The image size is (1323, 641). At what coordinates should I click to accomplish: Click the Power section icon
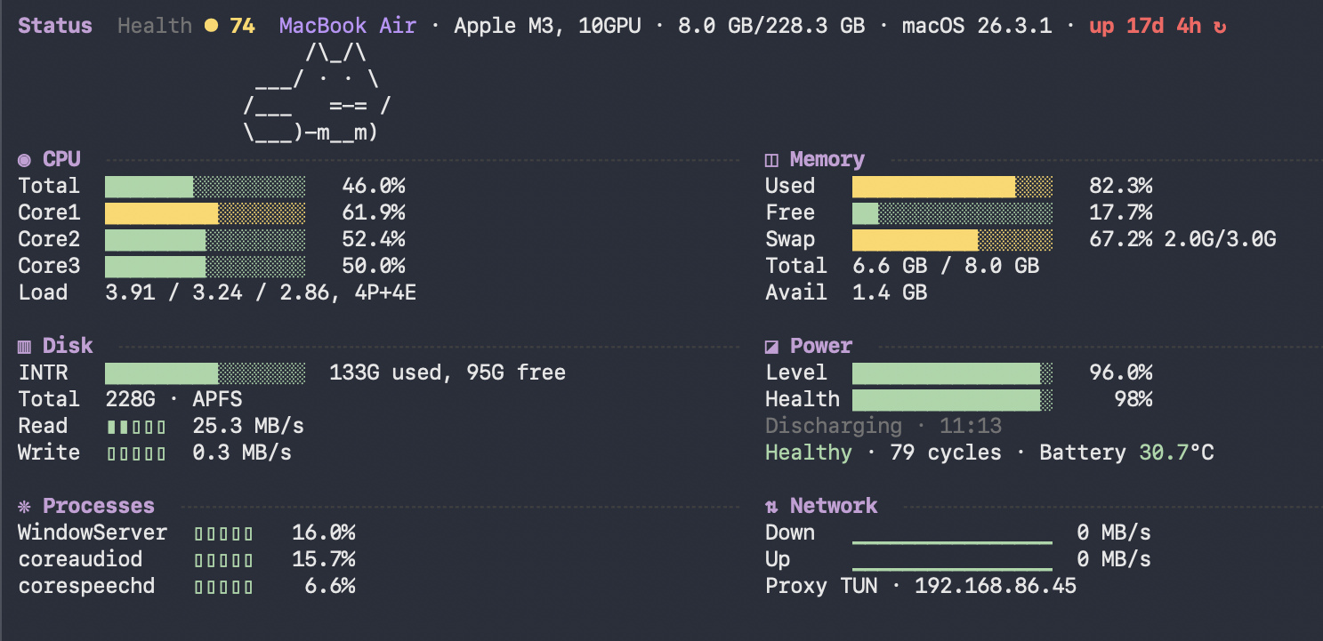(x=771, y=347)
